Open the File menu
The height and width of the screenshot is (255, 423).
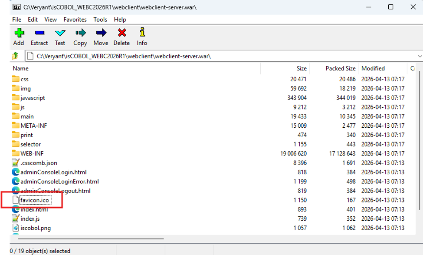click(x=16, y=20)
